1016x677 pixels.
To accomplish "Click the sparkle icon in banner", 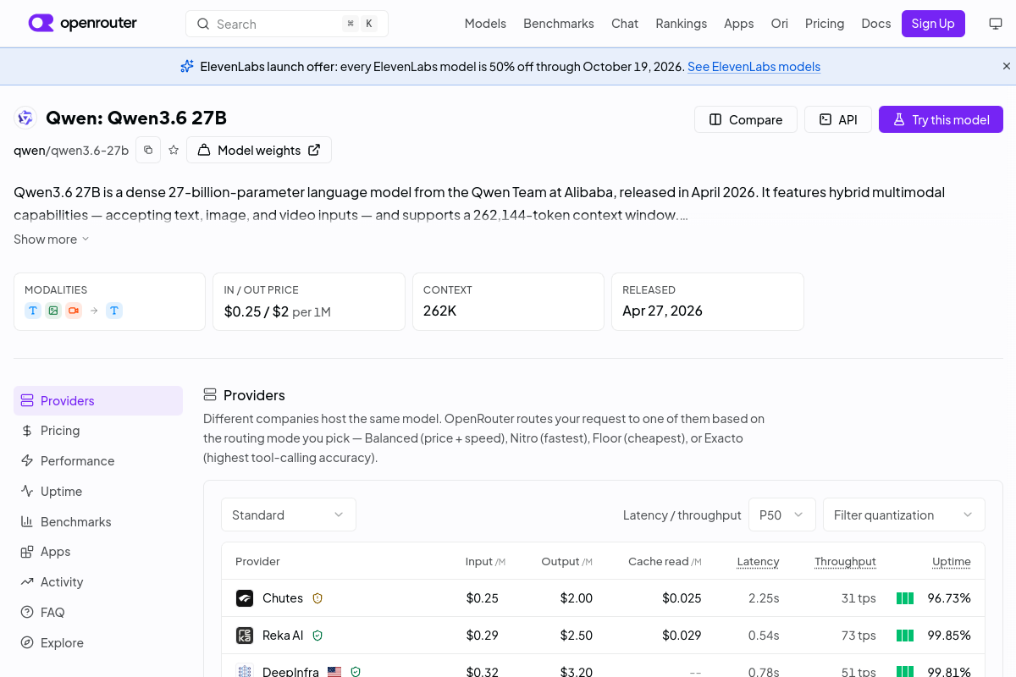I will click(x=187, y=66).
